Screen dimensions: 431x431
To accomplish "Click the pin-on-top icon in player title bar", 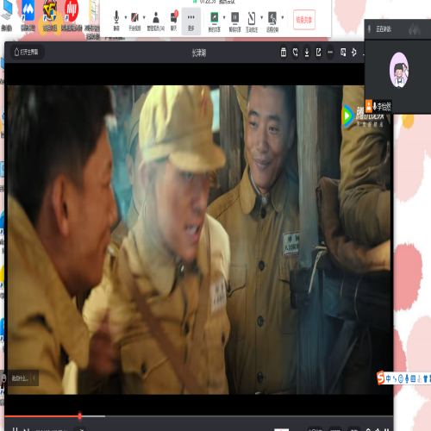I will pyautogui.click(x=354, y=53).
